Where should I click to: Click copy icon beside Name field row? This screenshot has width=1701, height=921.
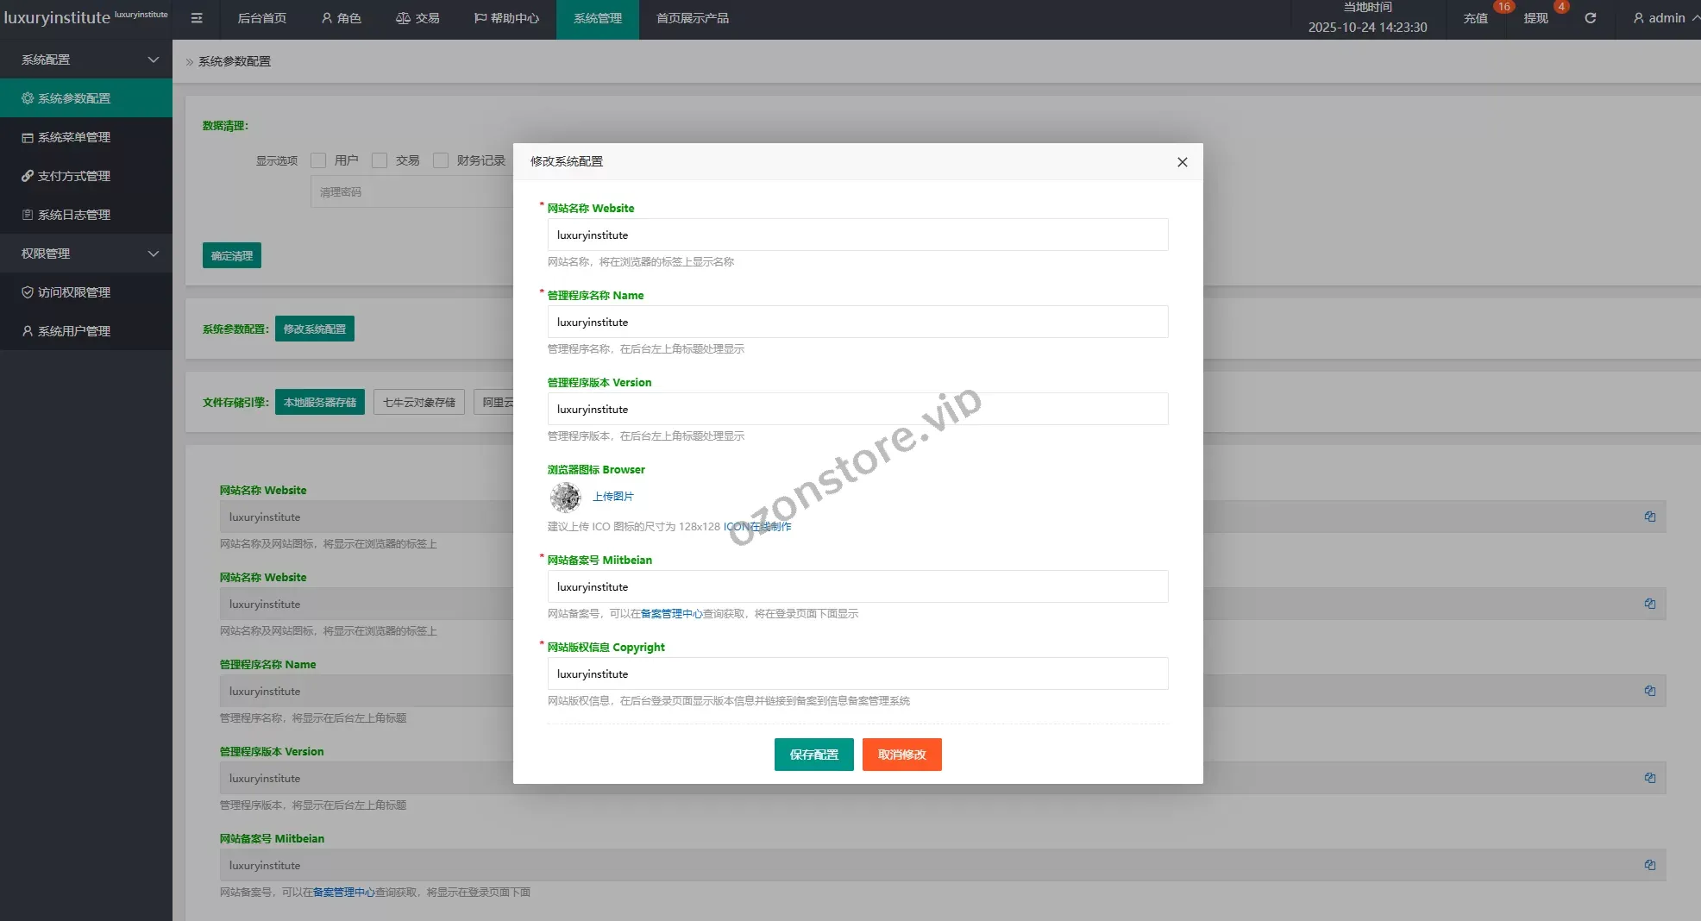coord(1649,691)
